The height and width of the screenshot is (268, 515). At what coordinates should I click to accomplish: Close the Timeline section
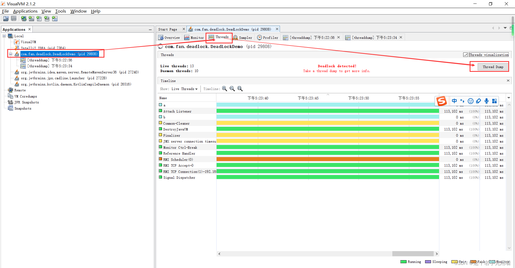(x=508, y=80)
